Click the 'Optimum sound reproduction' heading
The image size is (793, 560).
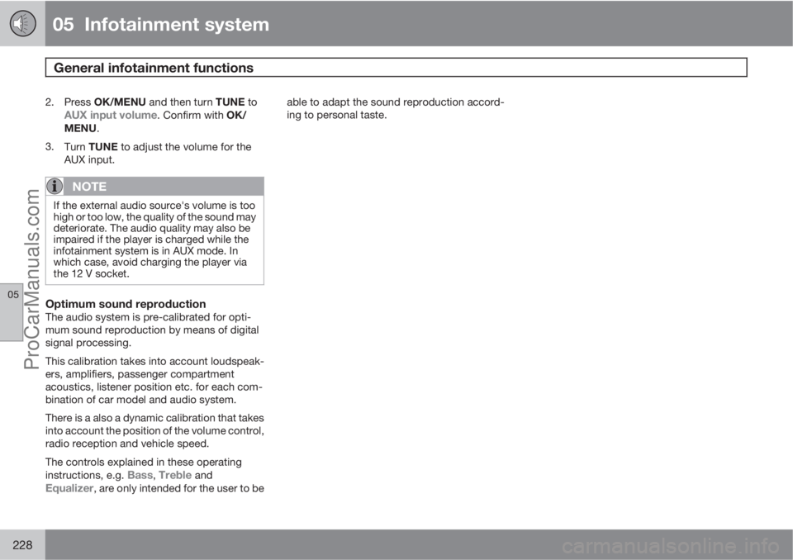[x=126, y=304]
